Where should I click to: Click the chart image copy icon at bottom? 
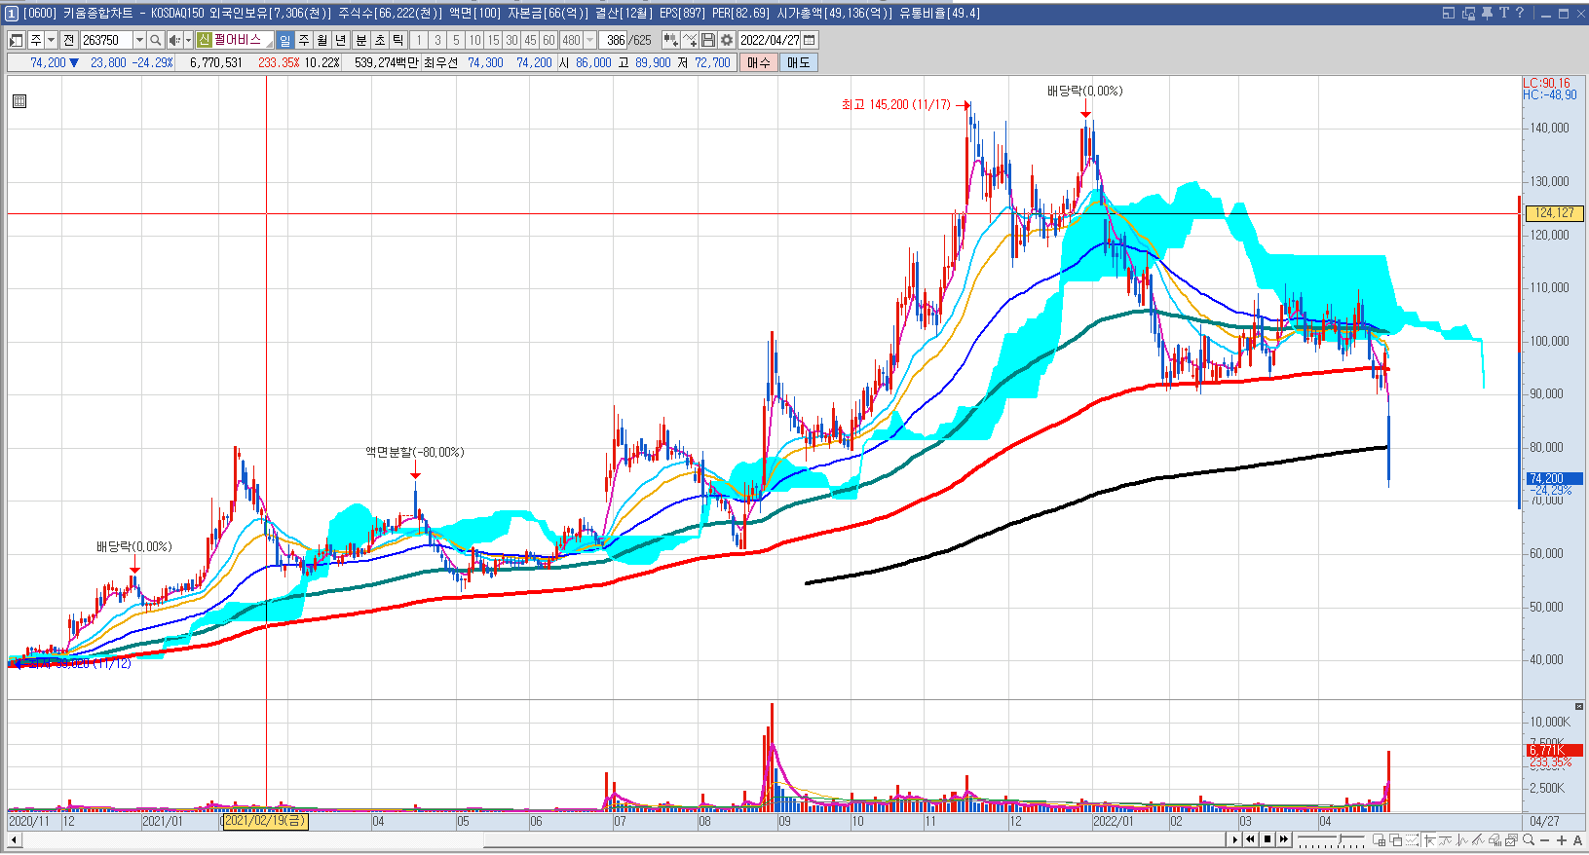pos(1511,839)
